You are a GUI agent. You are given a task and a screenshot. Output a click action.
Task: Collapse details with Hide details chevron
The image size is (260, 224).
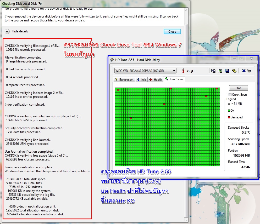pos(7,31)
